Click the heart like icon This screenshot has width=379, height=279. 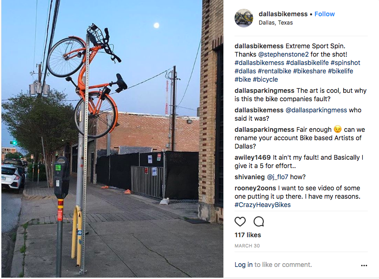tap(240, 221)
